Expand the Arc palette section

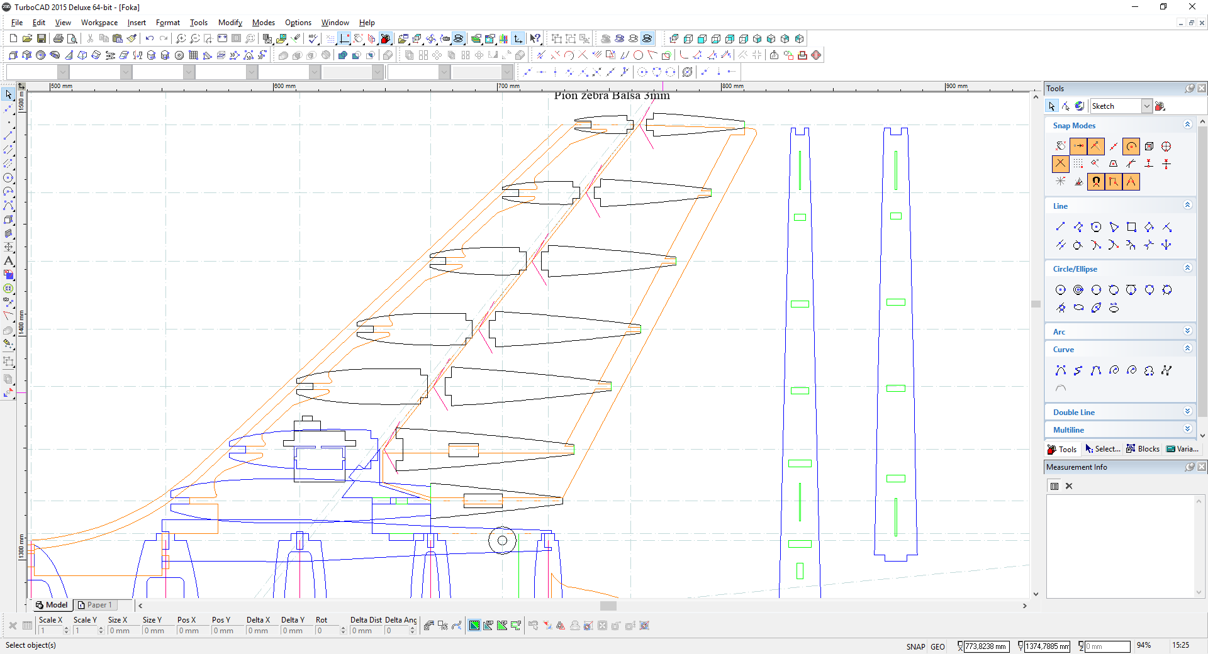click(1187, 331)
